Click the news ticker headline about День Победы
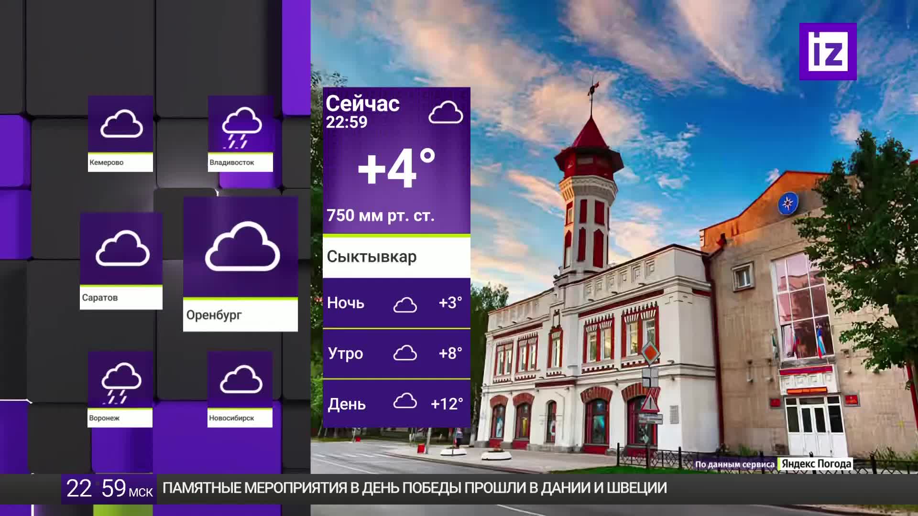The width and height of the screenshot is (918, 516). tap(415, 488)
